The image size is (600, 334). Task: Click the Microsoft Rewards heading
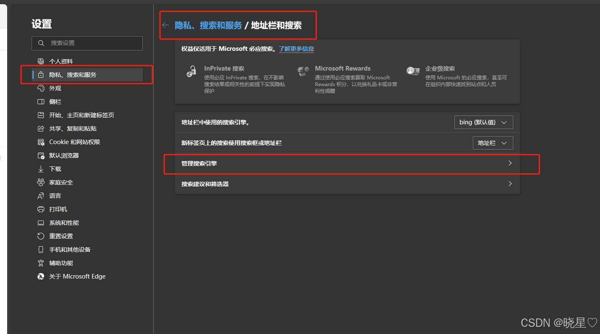343,68
